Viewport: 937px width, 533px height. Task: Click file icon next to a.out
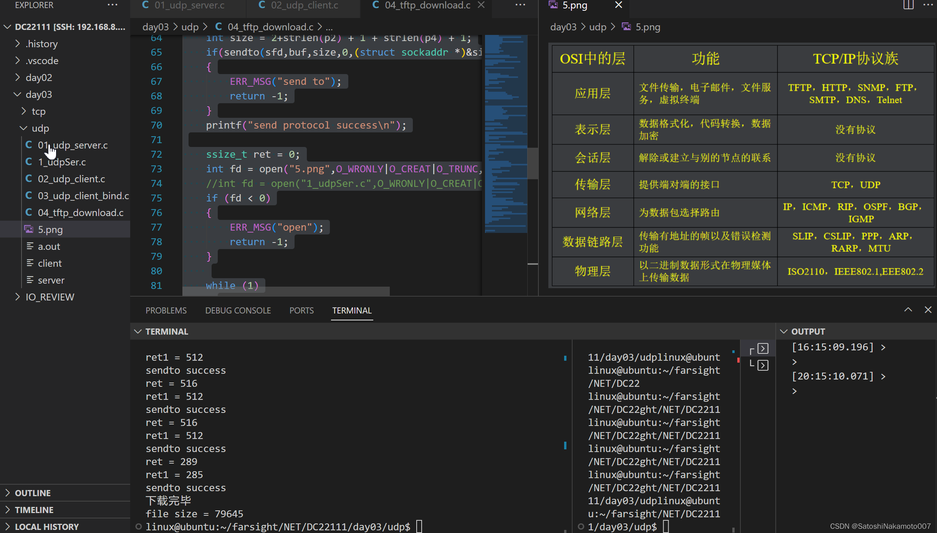tap(30, 246)
